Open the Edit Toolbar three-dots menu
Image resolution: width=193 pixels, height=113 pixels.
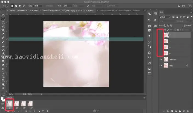click(3, 92)
